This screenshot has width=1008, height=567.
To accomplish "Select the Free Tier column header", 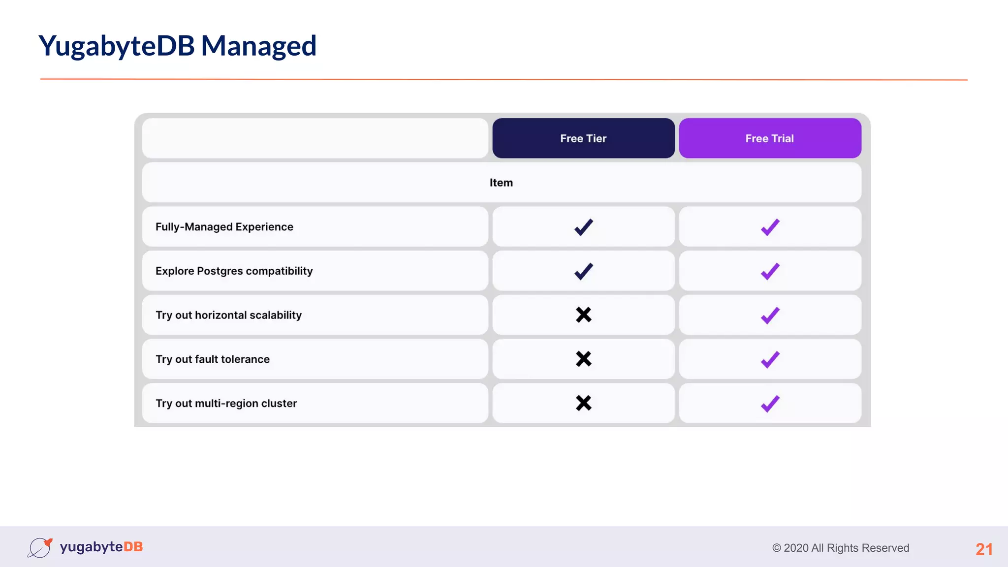I will point(583,138).
